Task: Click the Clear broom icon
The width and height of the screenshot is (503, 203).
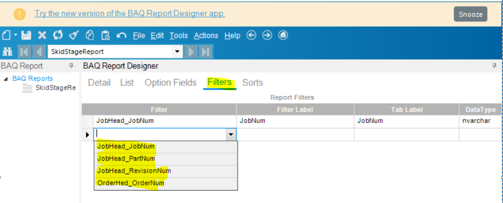Action: [x=74, y=36]
